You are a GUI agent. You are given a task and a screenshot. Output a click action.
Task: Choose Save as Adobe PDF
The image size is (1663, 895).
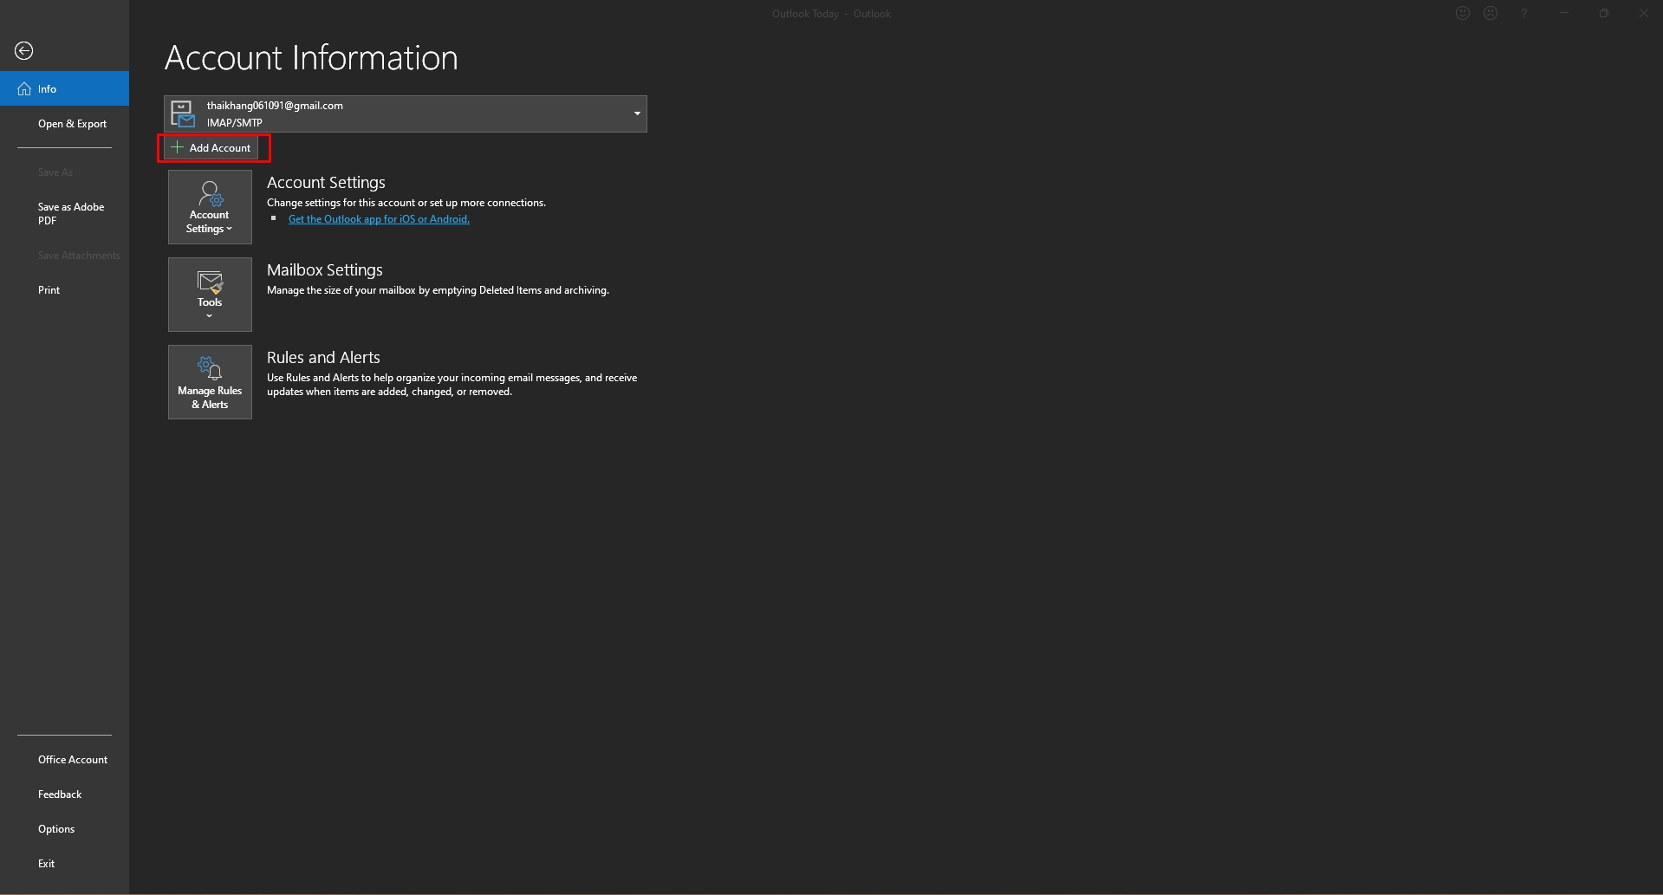click(71, 214)
